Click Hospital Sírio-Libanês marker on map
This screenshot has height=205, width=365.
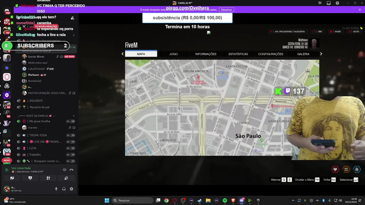tap(198, 77)
